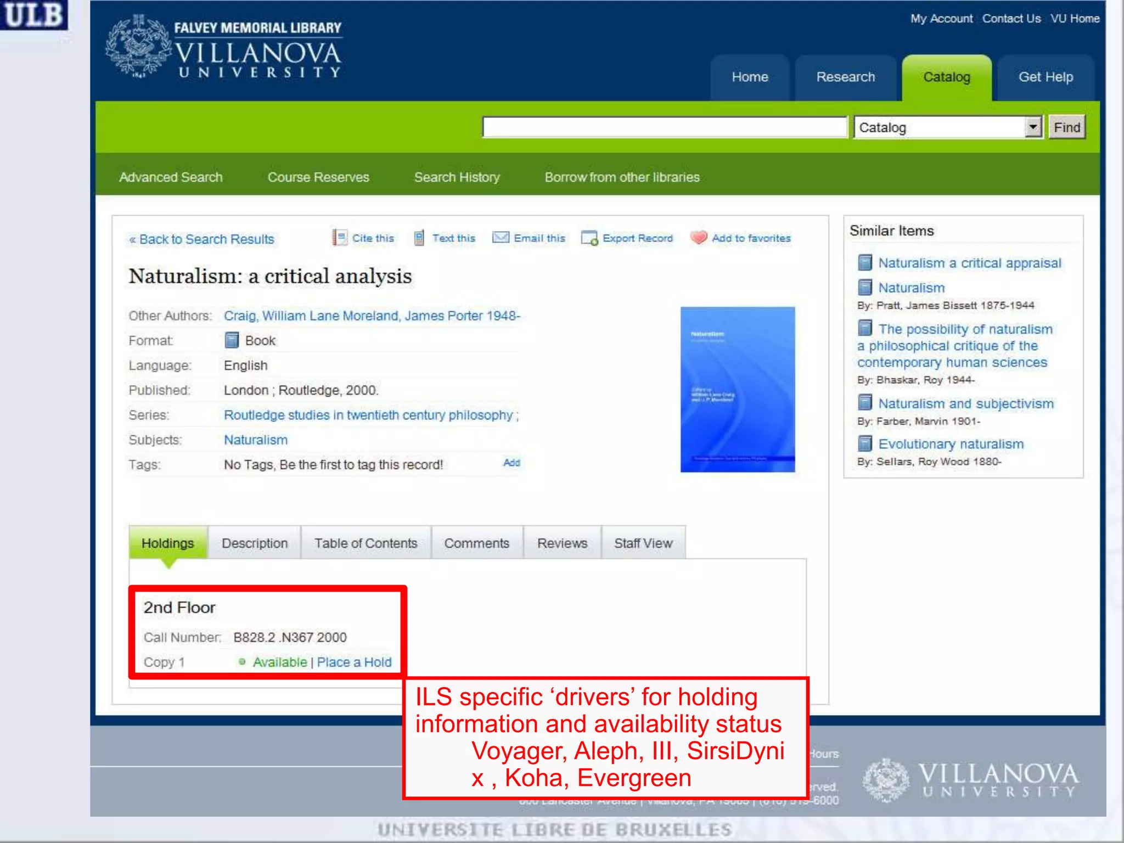Click the Add to favorites heart icon

[x=699, y=237]
